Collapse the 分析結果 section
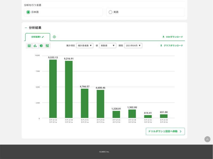The image size is (213, 159). tap(26, 28)
